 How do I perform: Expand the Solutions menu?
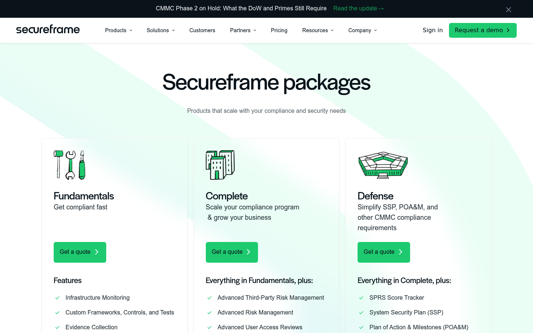point(161,30)
